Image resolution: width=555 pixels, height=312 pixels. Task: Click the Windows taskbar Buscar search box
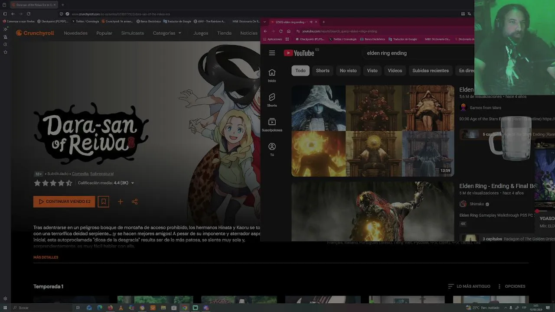pos(41,308)
